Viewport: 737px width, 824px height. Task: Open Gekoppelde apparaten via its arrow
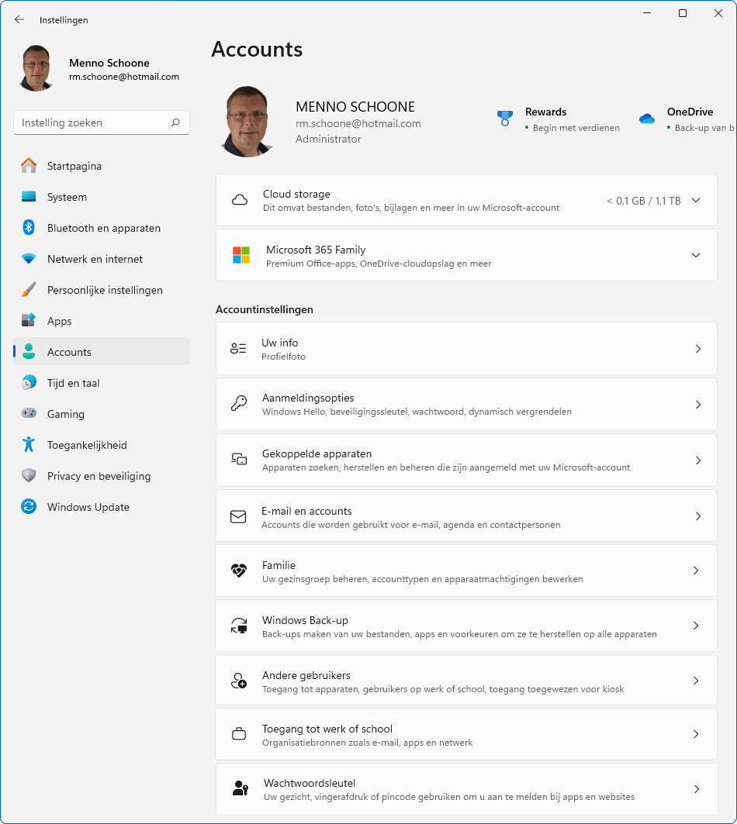point(698,460)
